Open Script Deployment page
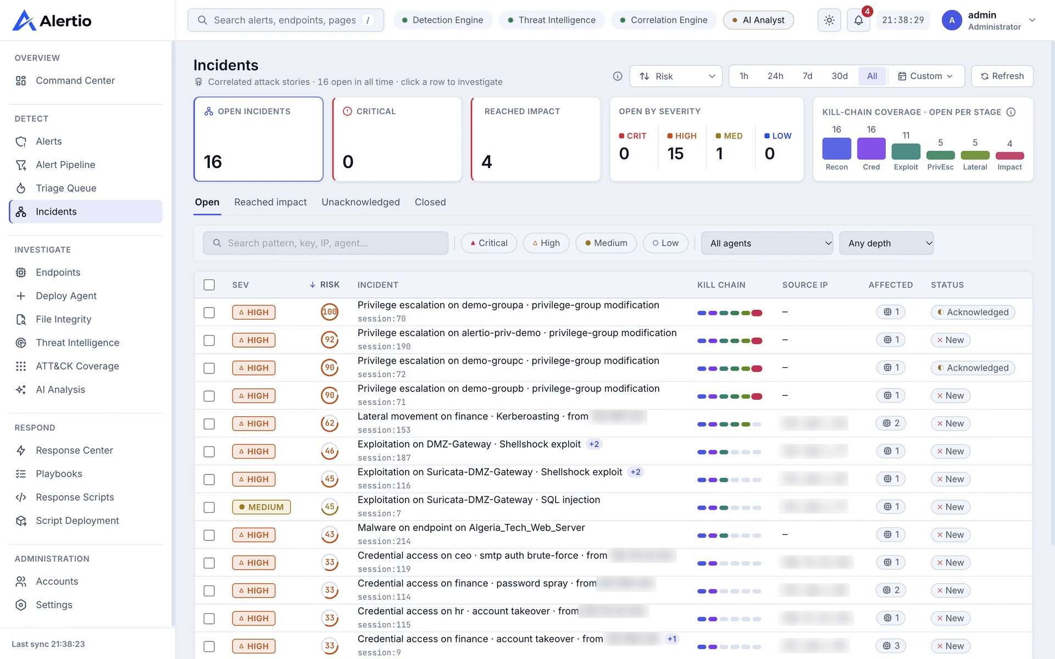The image size is (1055, 659). click(86, 521)
